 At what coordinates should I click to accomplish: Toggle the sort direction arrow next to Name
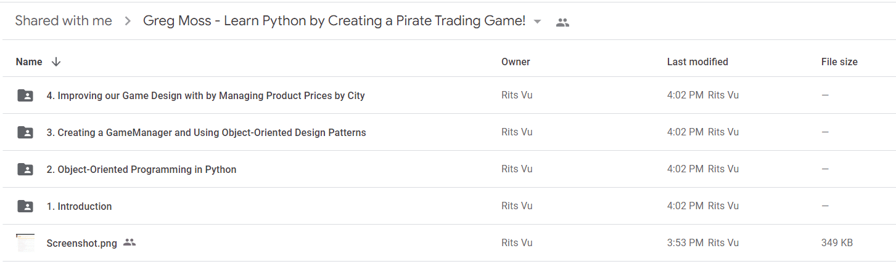[56, 62]
